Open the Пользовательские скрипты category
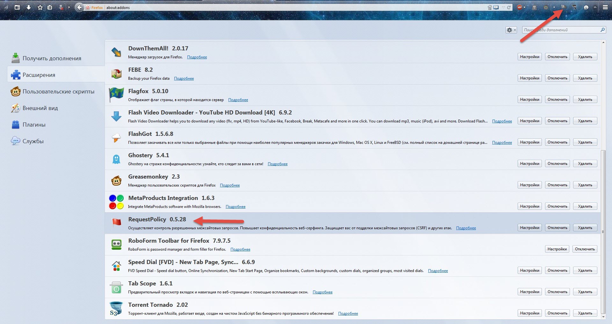 pyautogui.click(x=58, y=92)
